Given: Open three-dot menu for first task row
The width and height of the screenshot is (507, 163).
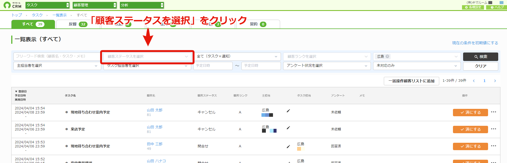Looking at the screenshot, I should pyautogui.click(x=494, y=112).
